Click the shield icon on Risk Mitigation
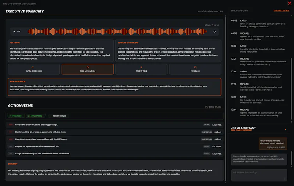 tap(87, 67)
